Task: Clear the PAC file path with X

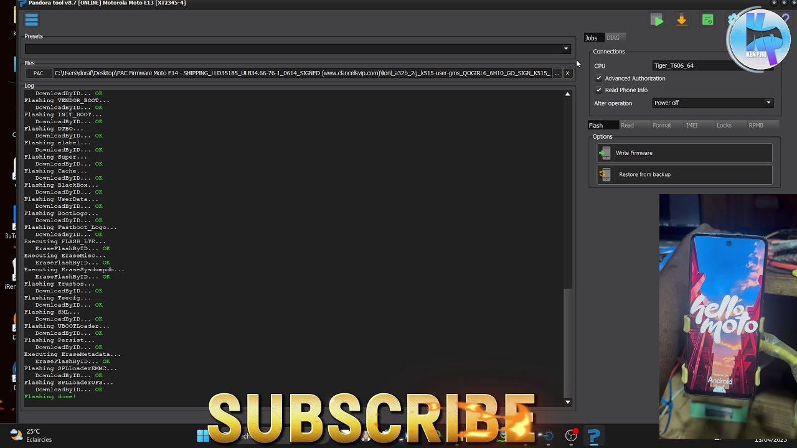Action: coord(567,73)
